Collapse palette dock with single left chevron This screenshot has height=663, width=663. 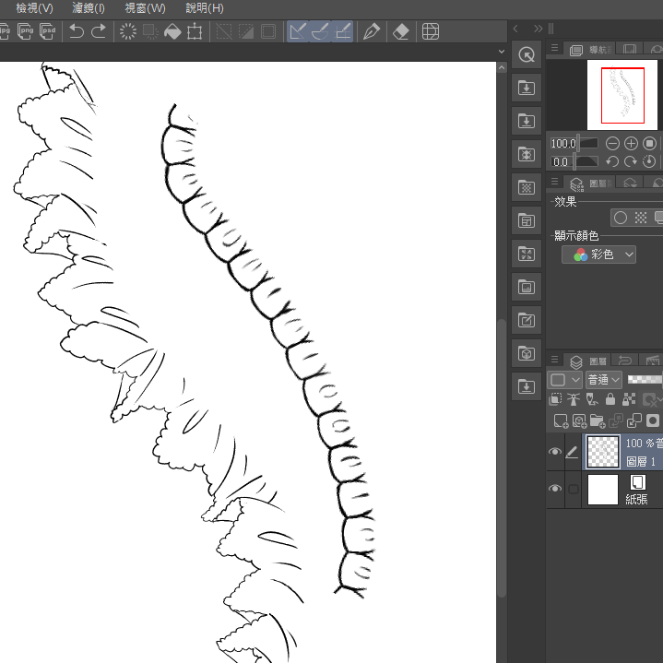tap(515, 29)
